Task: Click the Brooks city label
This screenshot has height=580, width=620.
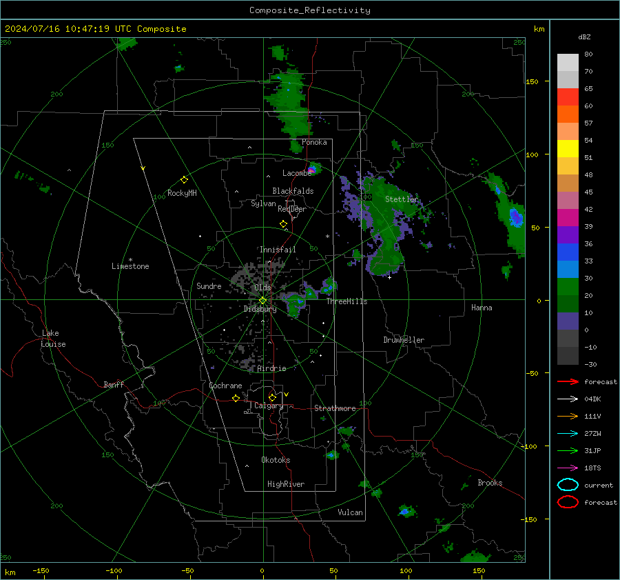Action: (490, 483)
